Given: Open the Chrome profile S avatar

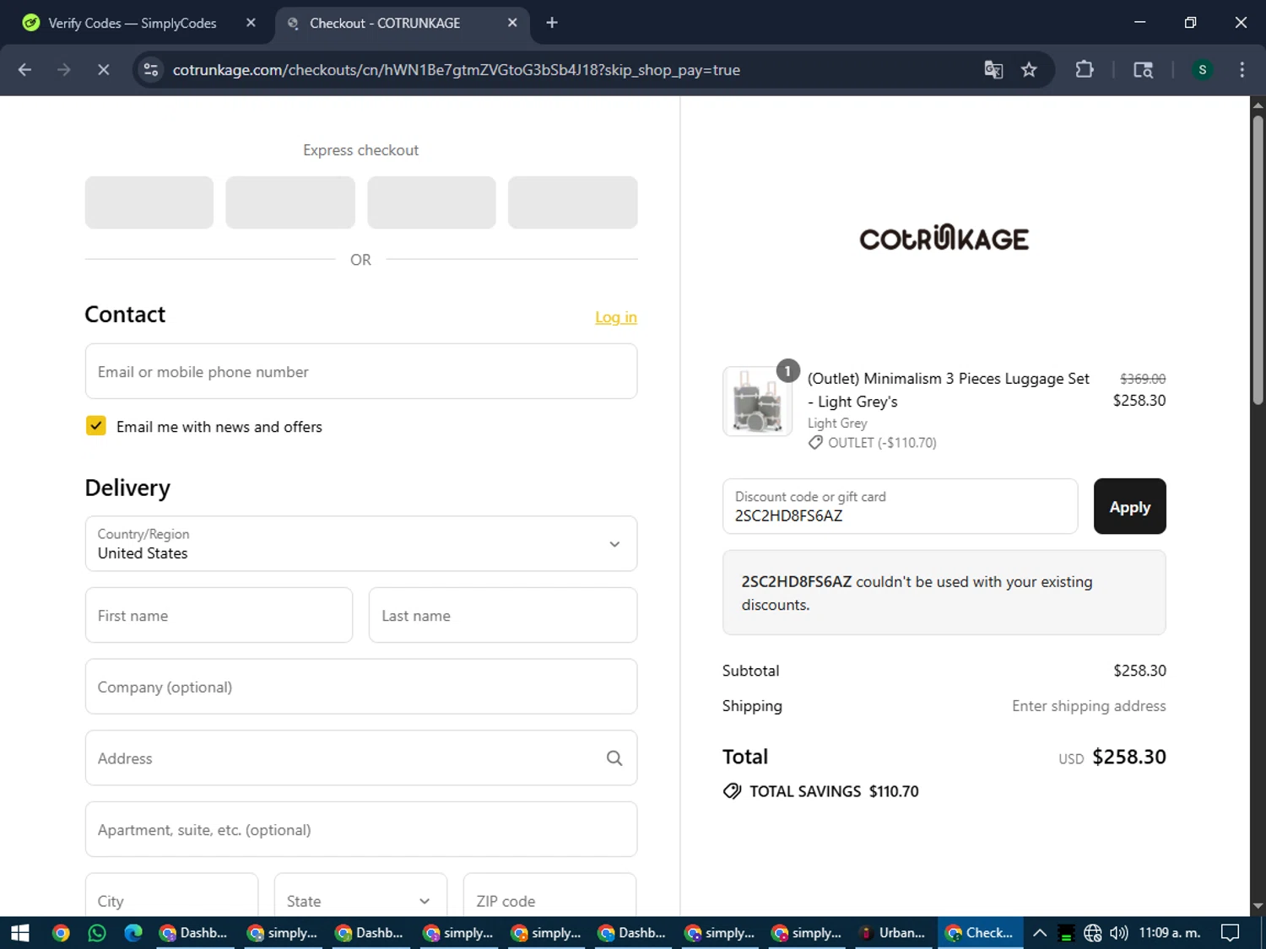Looking at the screenshot, I should [1203, 70].
